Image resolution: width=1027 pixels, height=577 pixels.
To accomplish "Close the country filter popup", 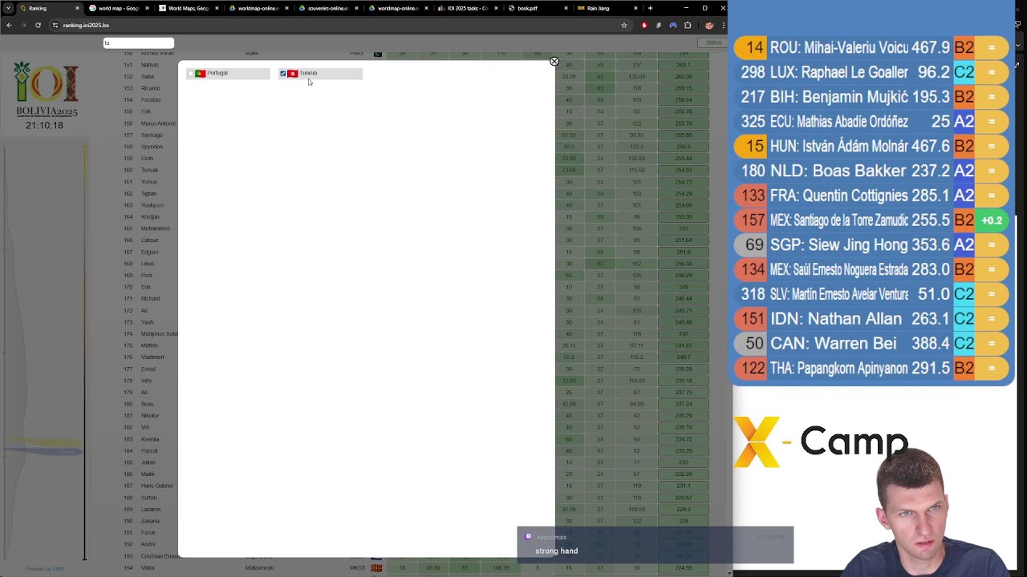I will point(554,61).
